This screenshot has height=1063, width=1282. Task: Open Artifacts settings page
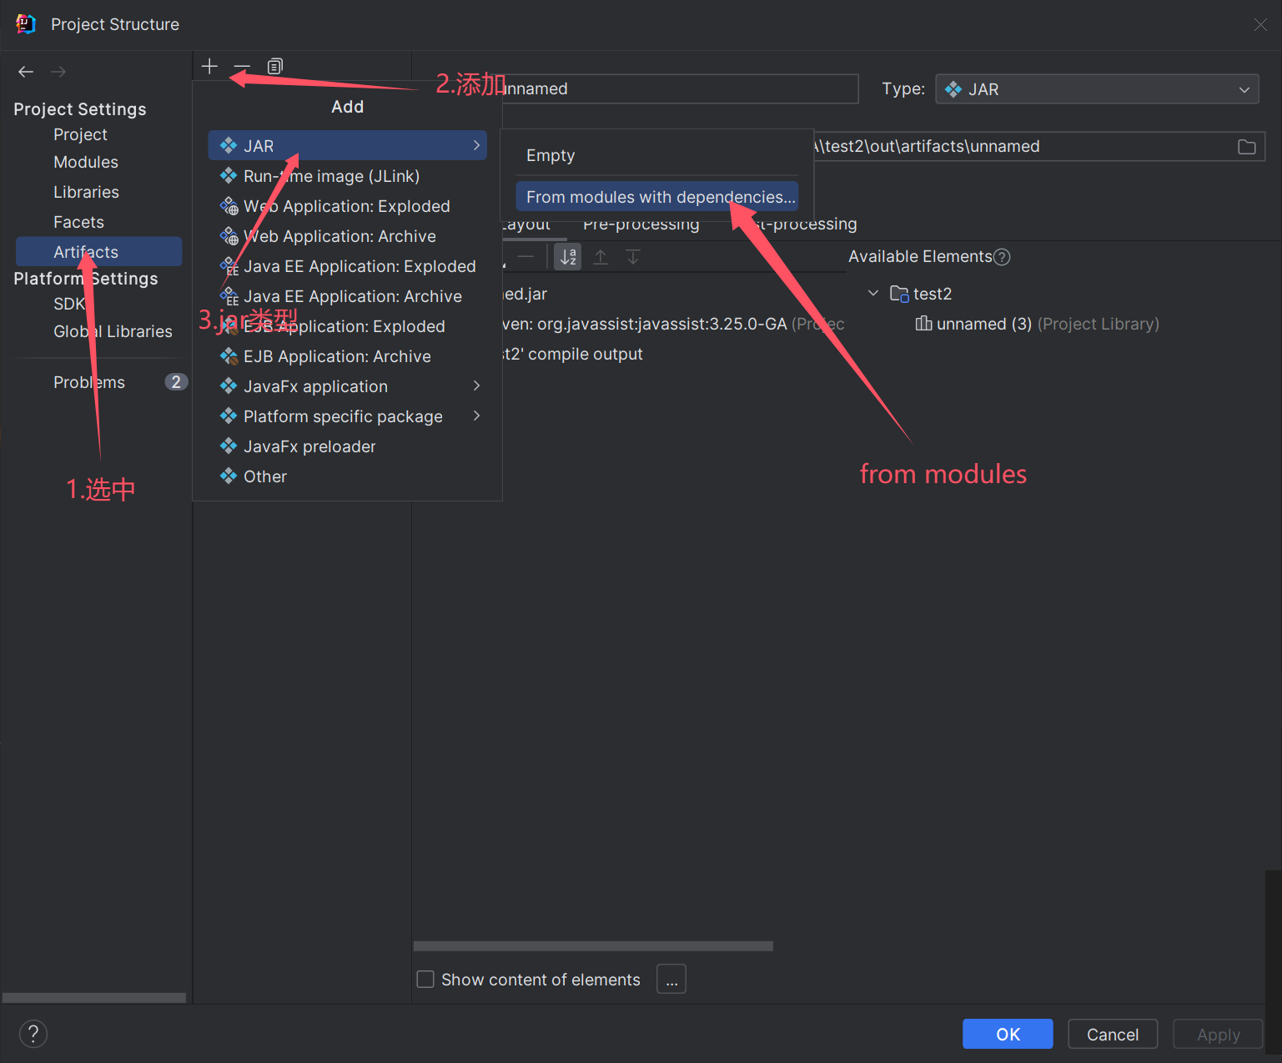pyautogui.click(x=98, y=252)
